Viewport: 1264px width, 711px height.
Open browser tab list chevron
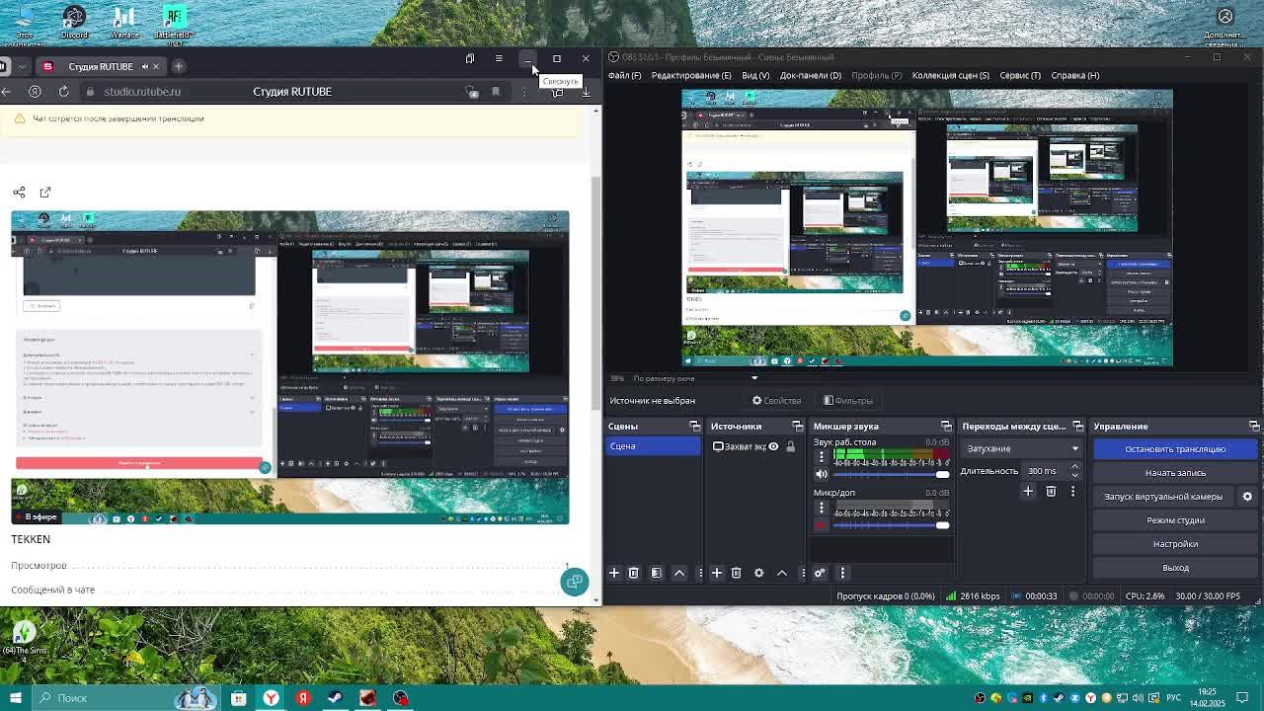[x=22, y=66]
